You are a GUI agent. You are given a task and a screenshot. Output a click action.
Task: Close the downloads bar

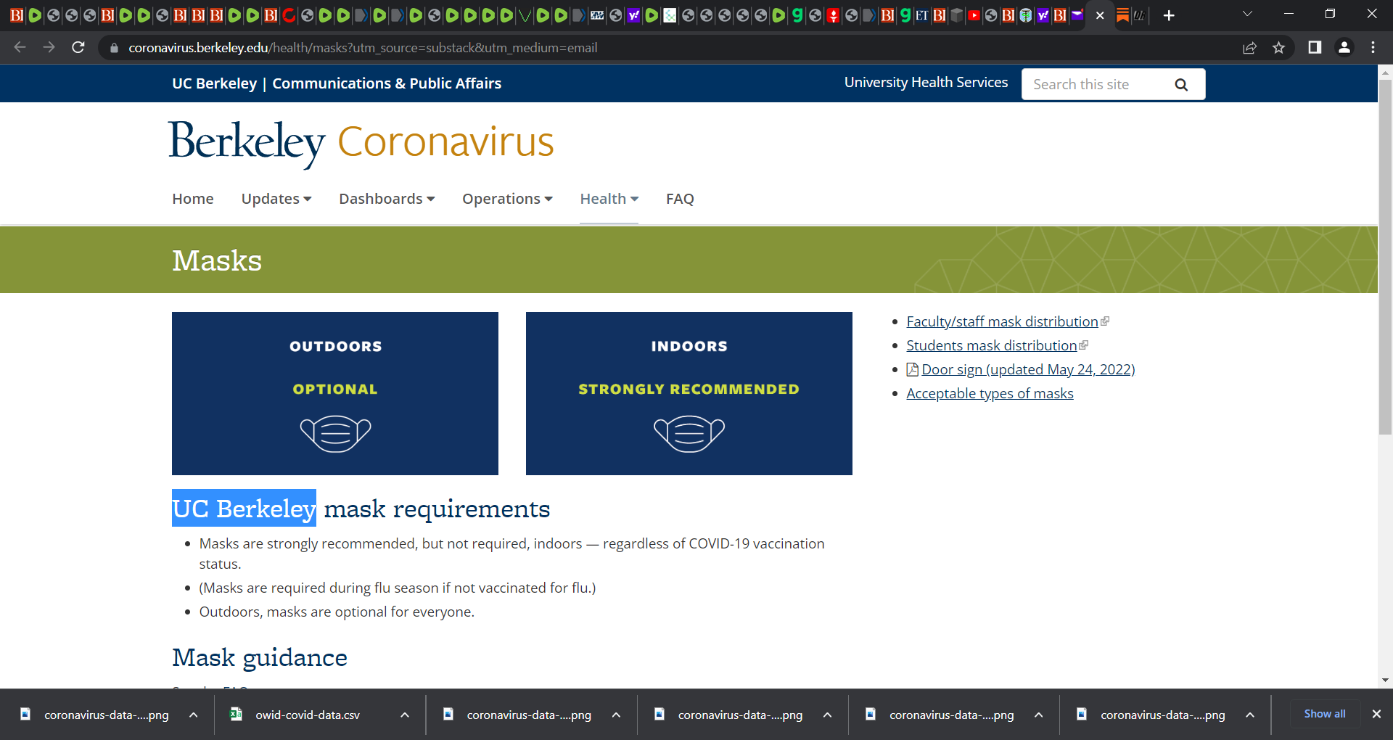point(1376,714)
